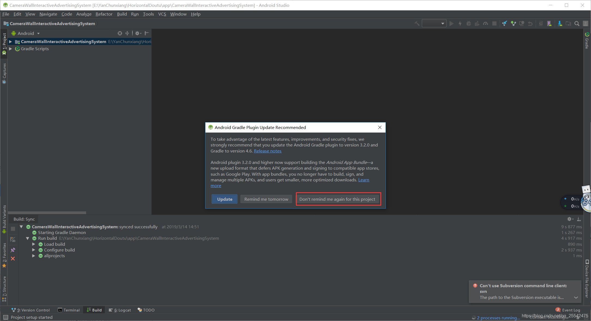Open the Terminal tool window tab
591x321 pixels.
(x=69, y=310)
